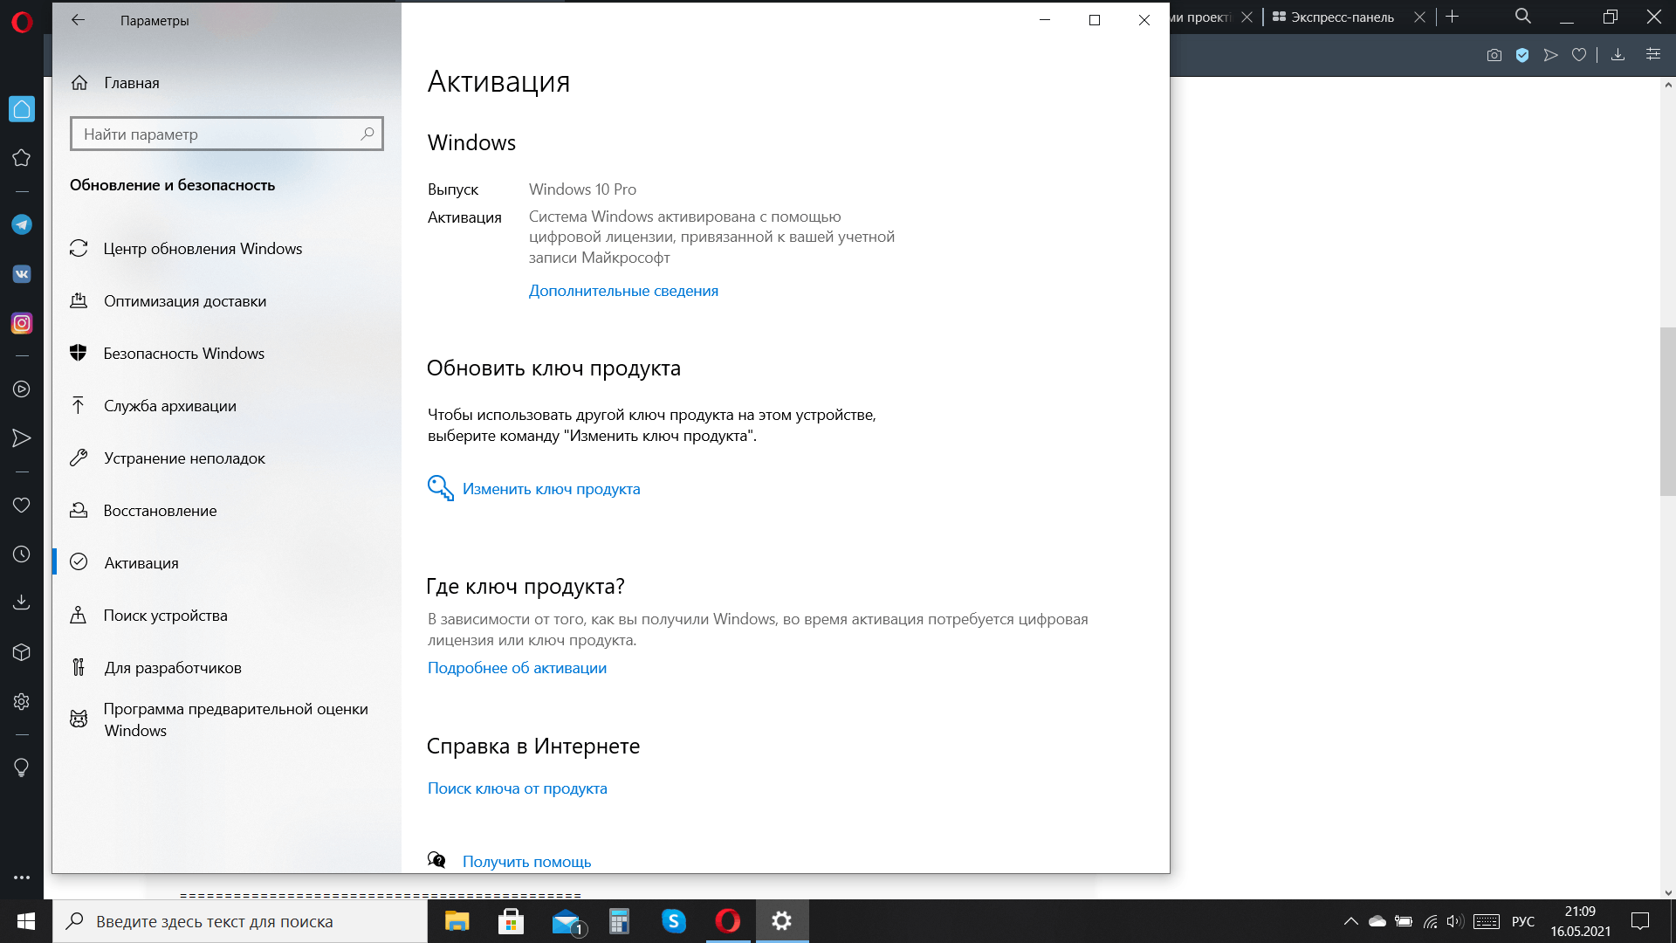Image resolution: width=1676 pixels, height=943 pixels.
Task: Show hidden tray icons chevron
Action: pyautogui.click(x=1350, y=921)
